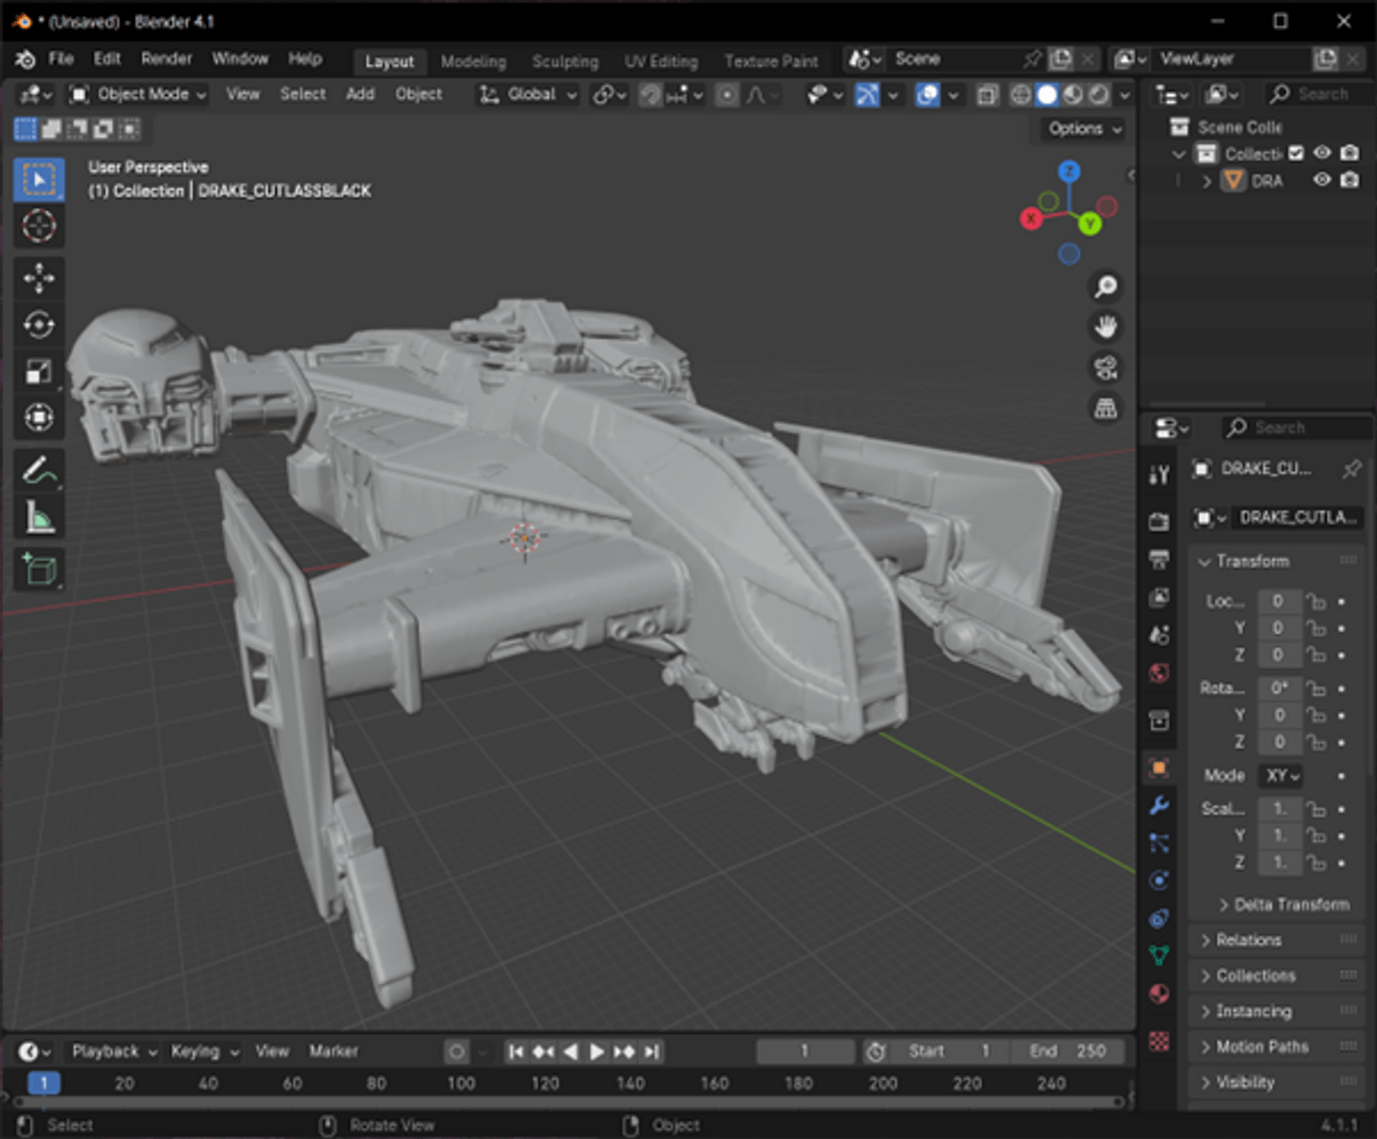Open the Render menu
Viewport: 1377px width, 1139px height.
pyautogui.click(x=166, y=58)
